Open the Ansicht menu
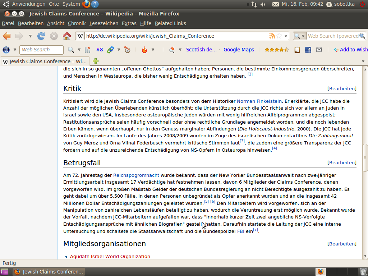Viewport: 368px width, 276px height. point(56,23)
